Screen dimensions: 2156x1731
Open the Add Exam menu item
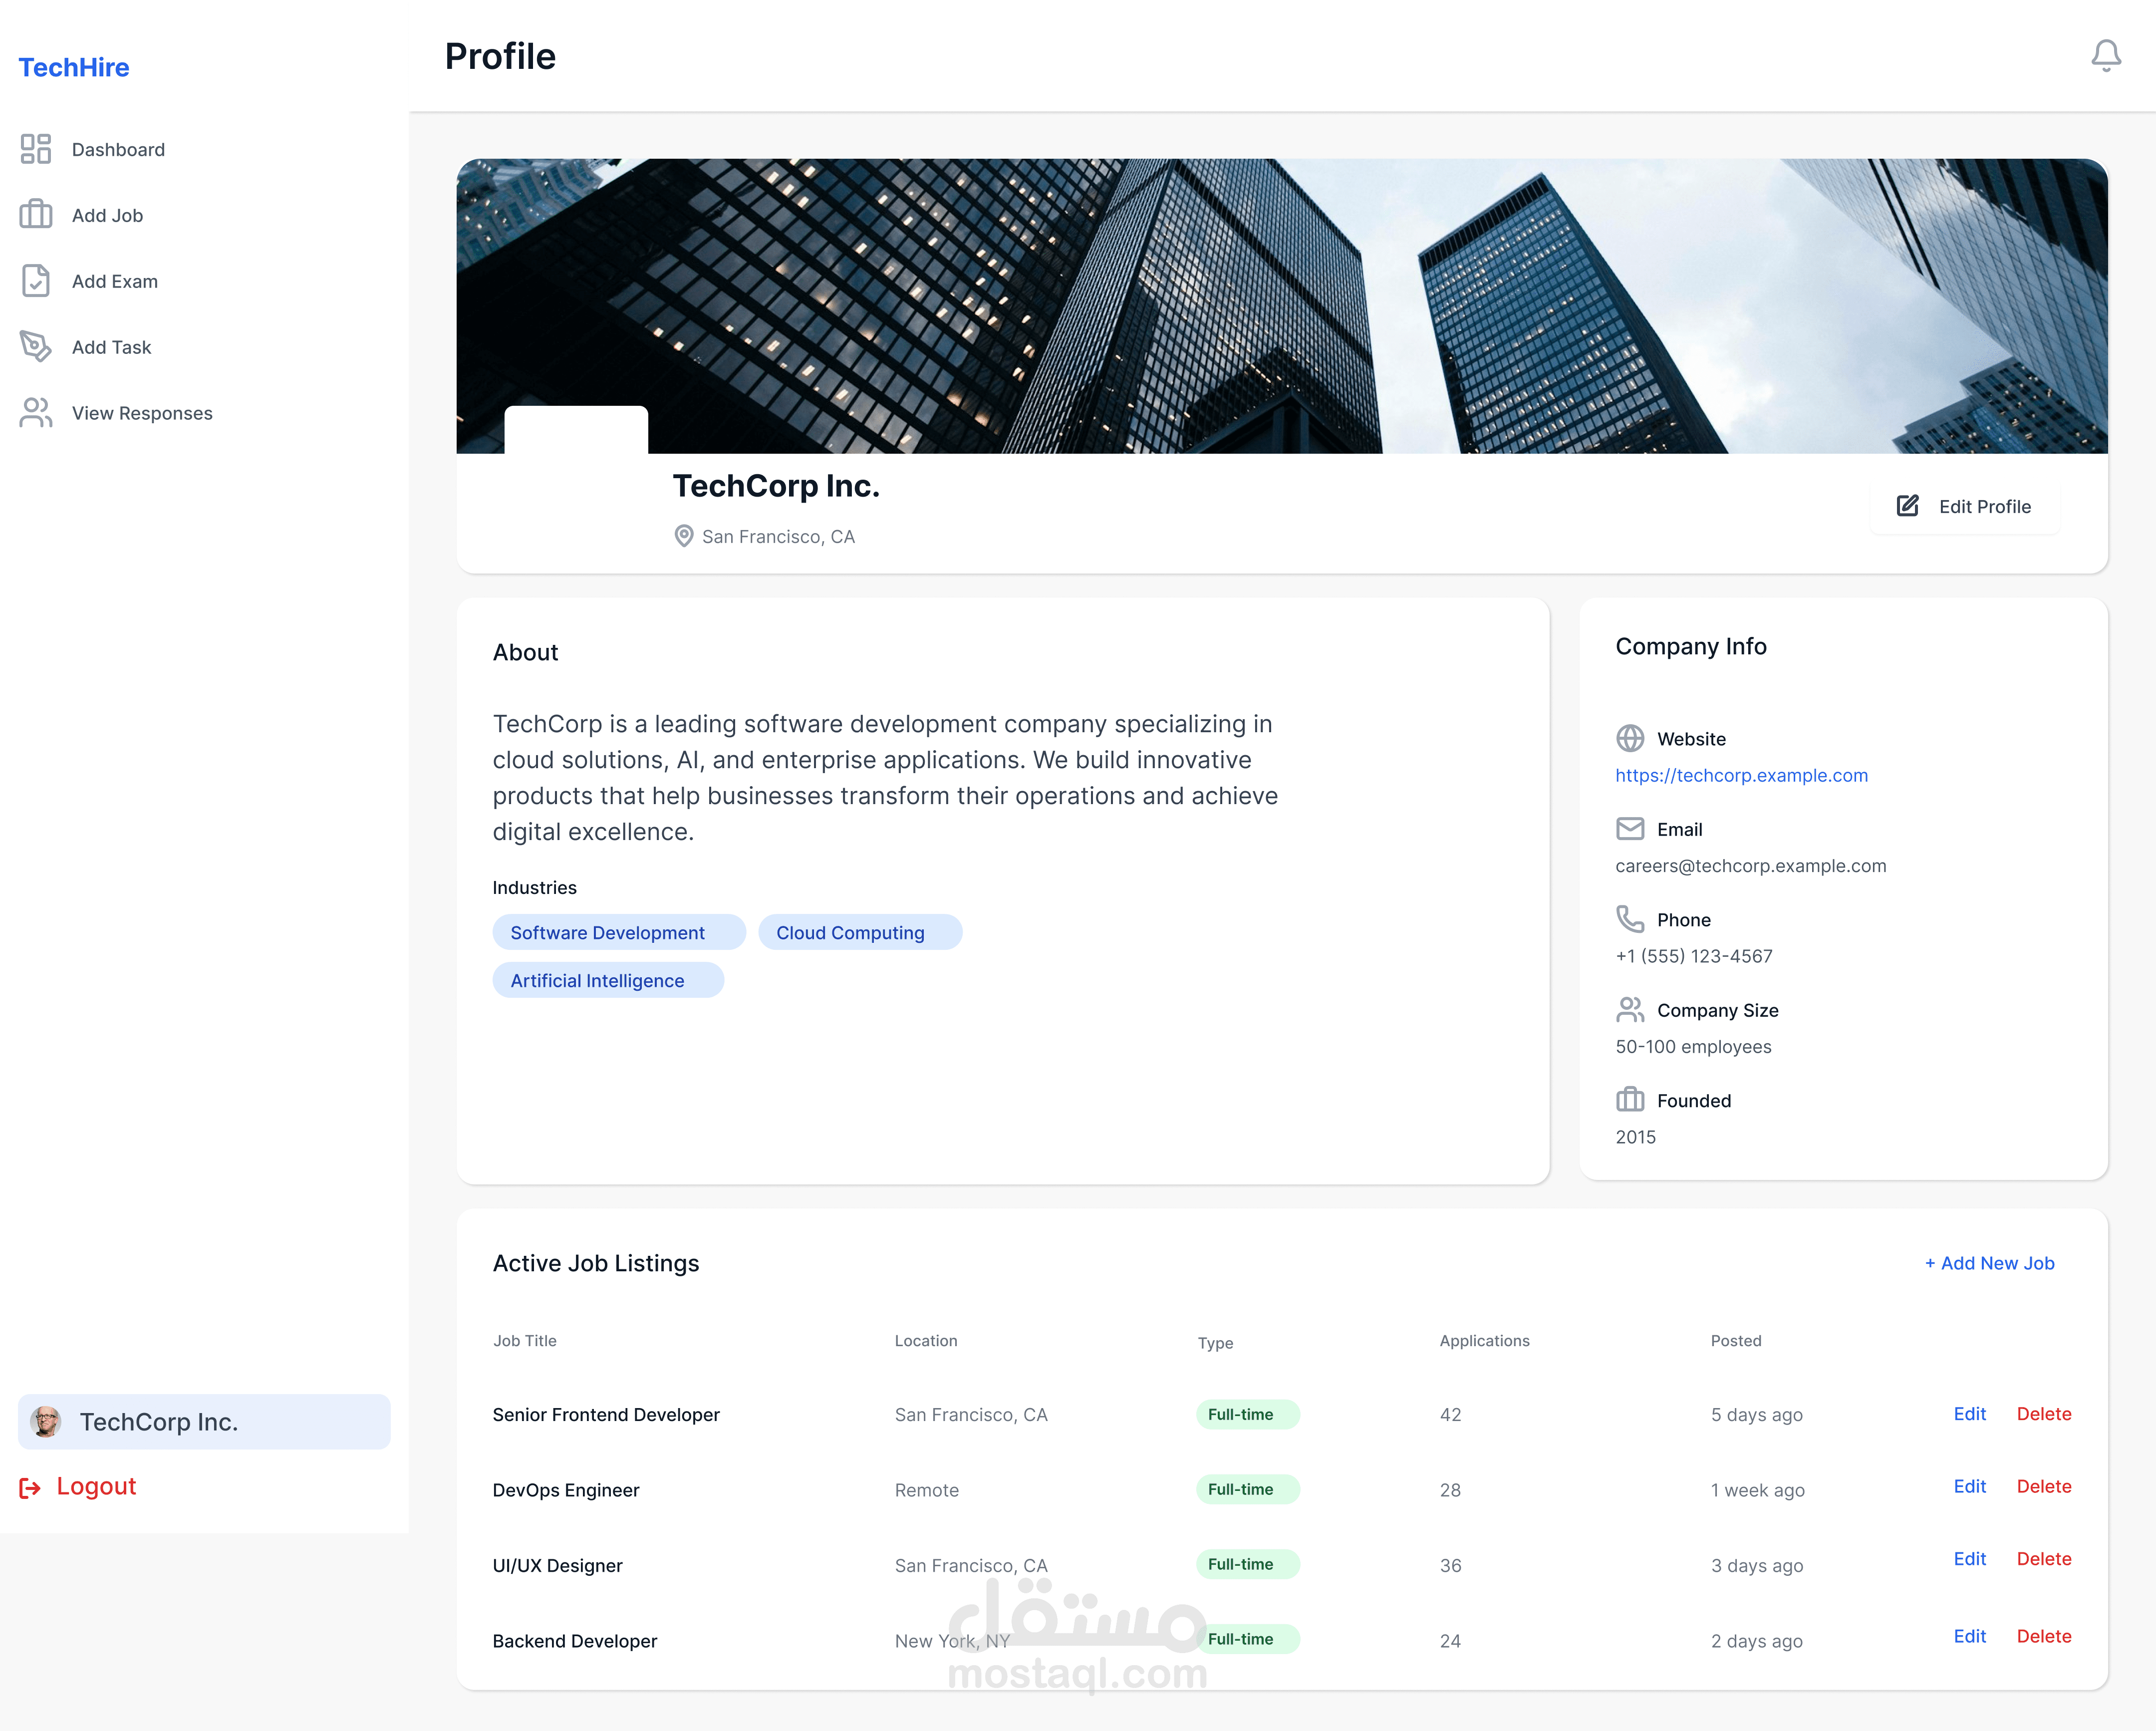[114, 281]
